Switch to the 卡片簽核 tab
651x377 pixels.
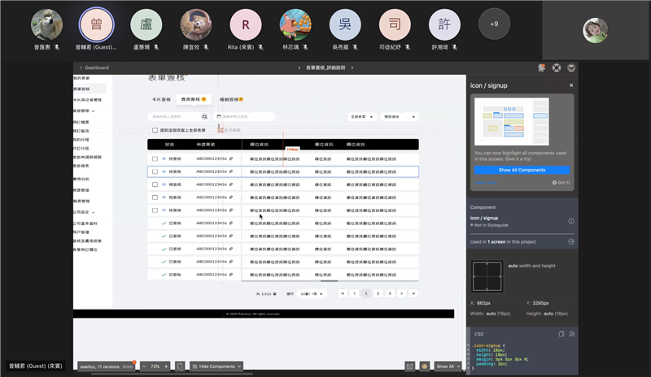click(162, 99)
